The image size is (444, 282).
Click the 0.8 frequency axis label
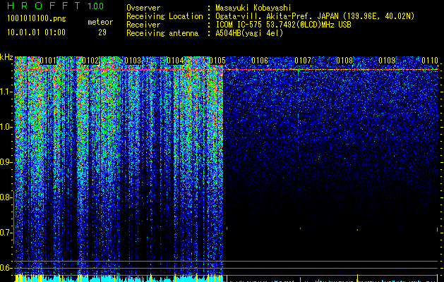[x=5, y=197]
